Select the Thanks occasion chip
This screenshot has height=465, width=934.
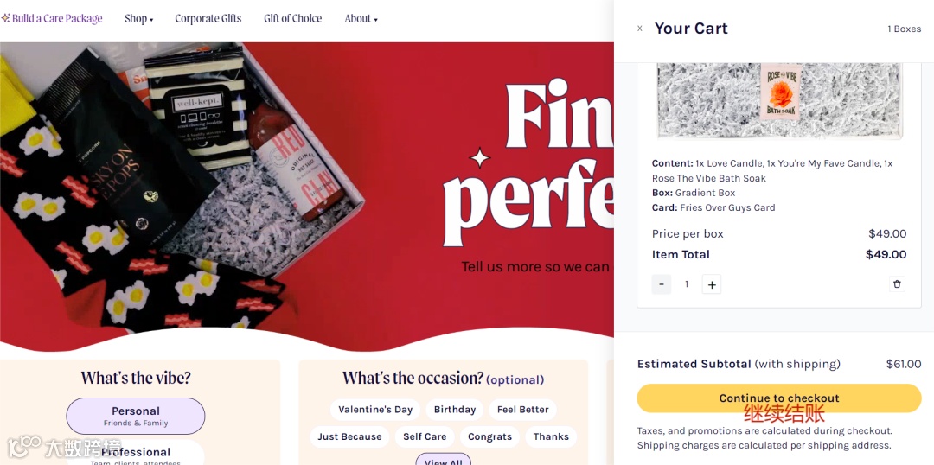pos(551,436)
